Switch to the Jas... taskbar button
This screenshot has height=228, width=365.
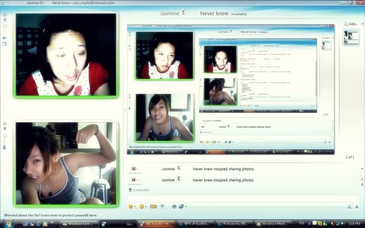[118, 224]
